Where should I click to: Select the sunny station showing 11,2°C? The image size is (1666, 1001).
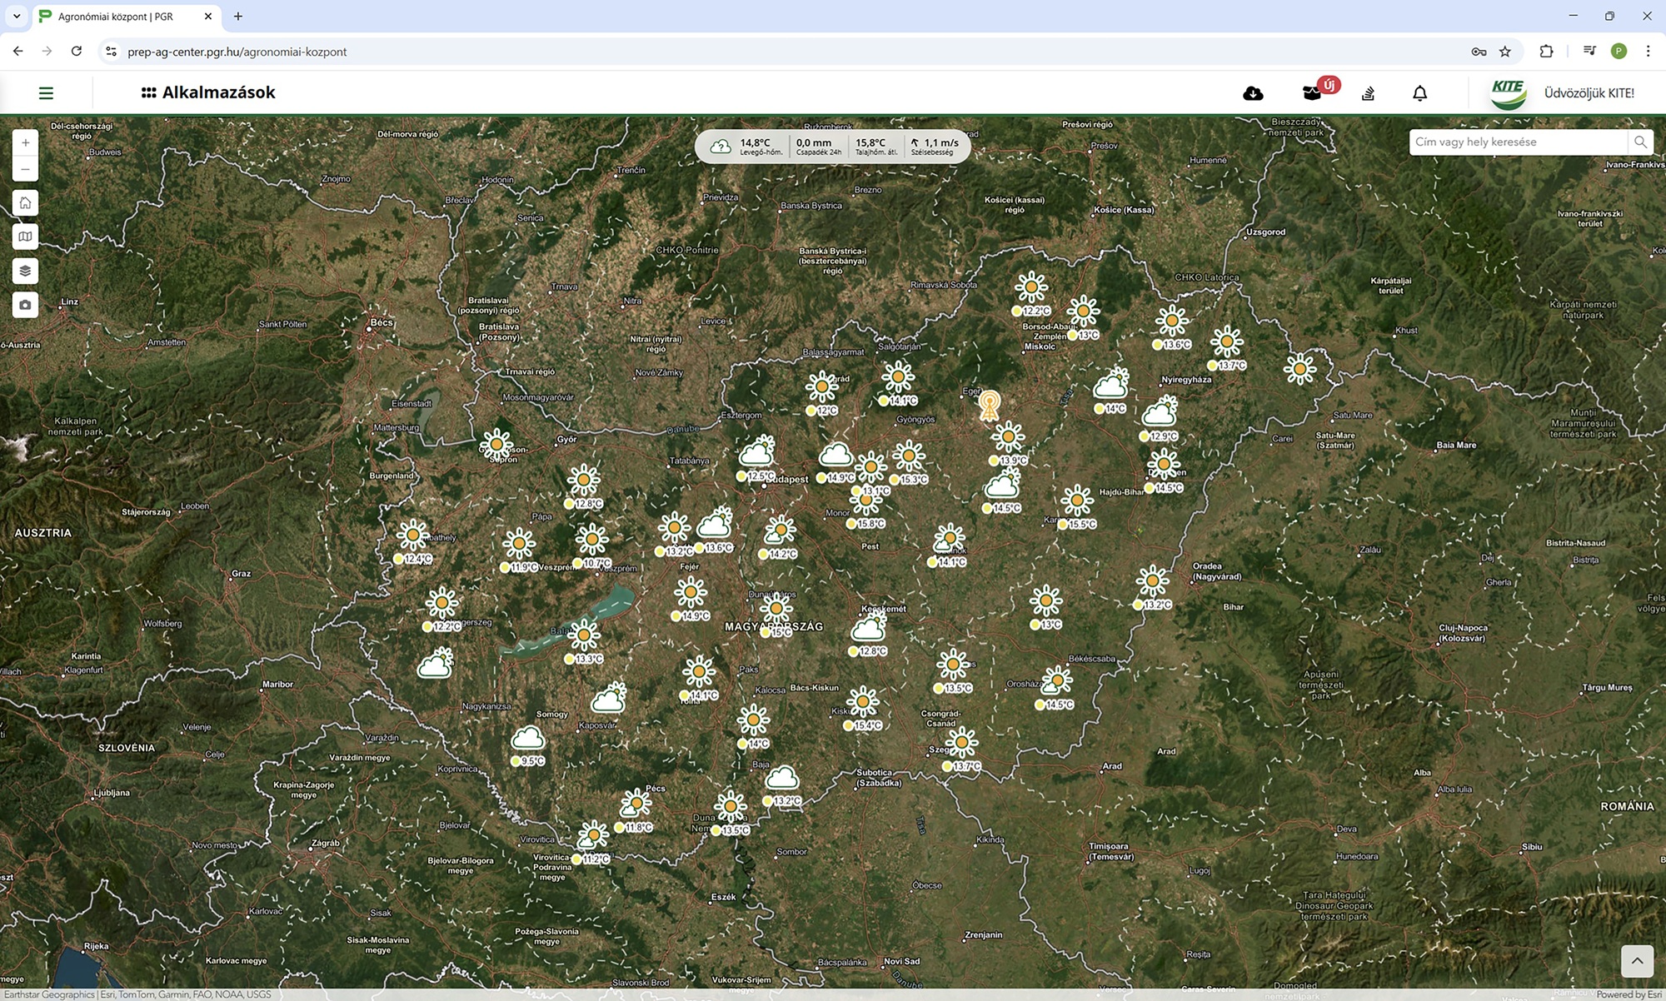(594, 834)
